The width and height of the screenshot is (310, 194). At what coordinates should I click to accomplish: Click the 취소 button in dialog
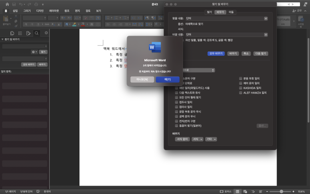point(246,54)
